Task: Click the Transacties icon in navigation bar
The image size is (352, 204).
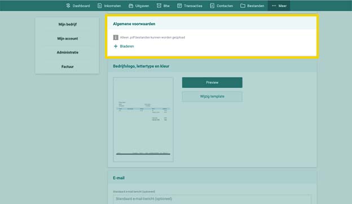Action: point(179,6)
